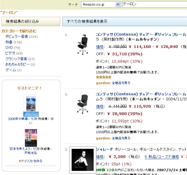Filter by クラシック音楽 category

click(x=16, y=59)
